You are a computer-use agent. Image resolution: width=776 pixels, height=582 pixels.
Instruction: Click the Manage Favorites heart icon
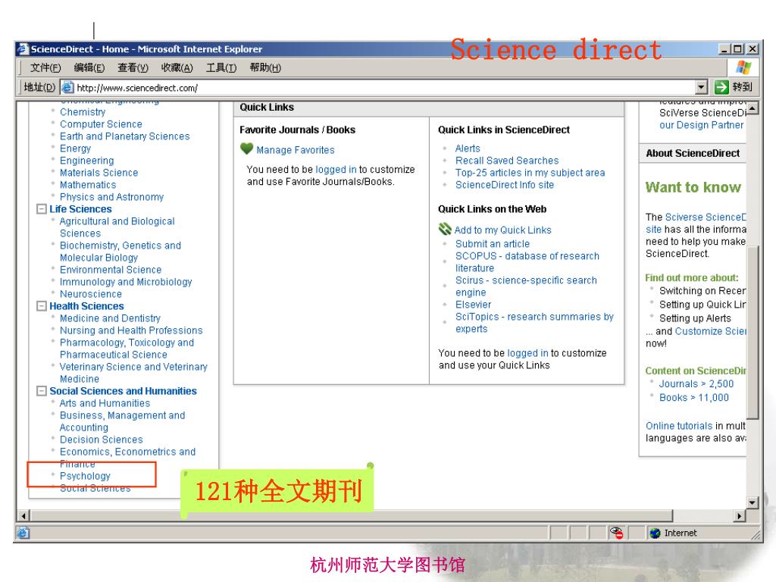point(246,149)
